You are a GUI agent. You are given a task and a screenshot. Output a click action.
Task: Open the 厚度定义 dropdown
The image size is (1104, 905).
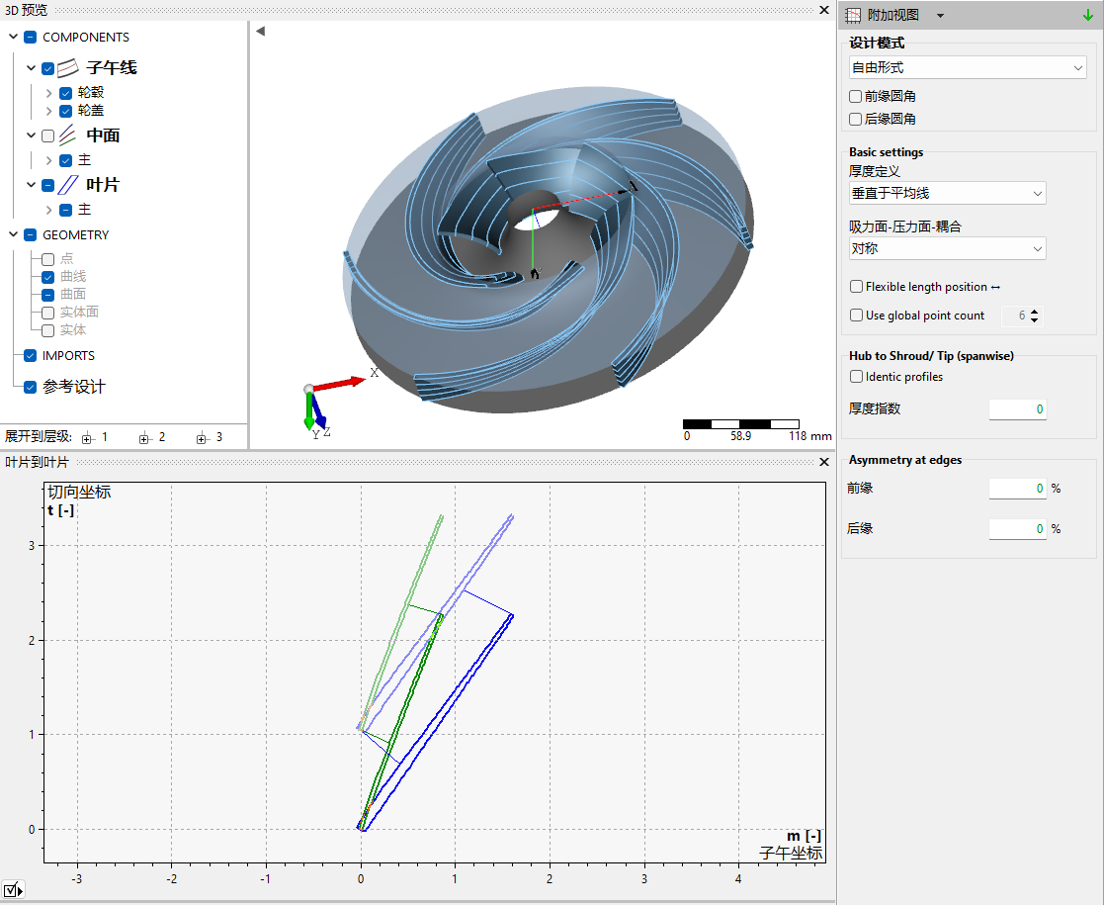pyautogui.click(x=947, y=194)
